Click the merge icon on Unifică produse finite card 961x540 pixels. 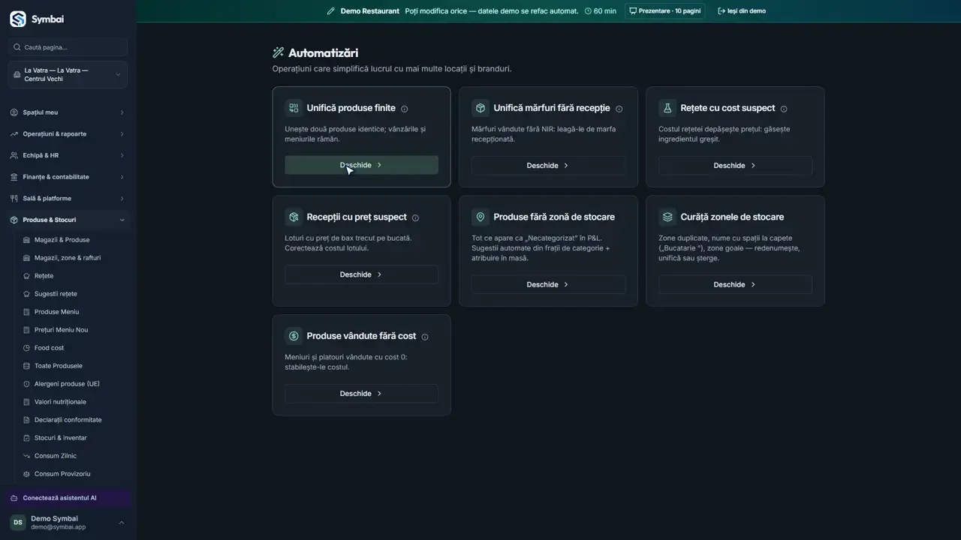(294, 108)
